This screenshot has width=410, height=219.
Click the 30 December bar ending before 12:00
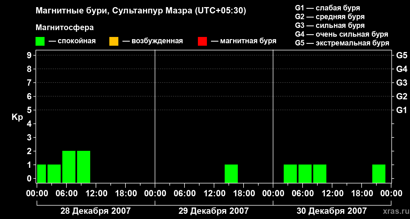pyautogui.click(x=320, y=174)
